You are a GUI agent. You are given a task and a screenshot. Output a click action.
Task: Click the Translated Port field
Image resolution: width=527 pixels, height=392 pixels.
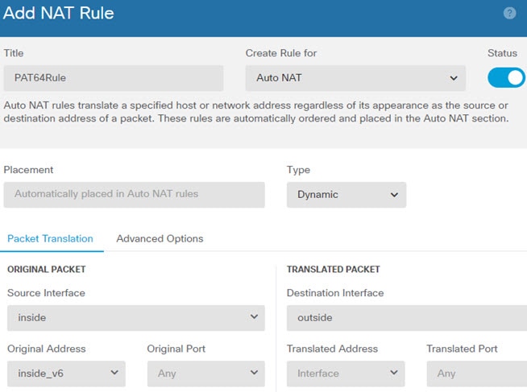[x=477, y=373]
